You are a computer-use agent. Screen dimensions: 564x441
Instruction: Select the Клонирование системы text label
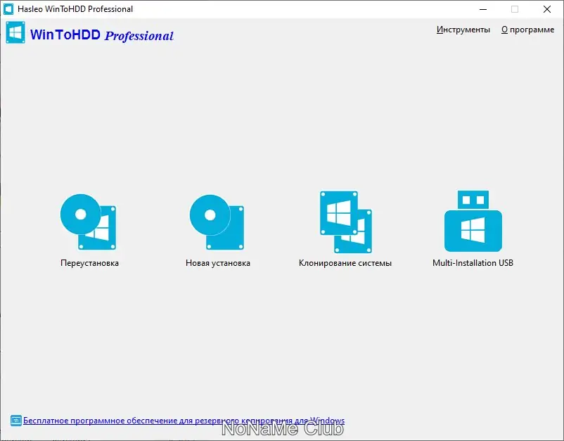345,263
